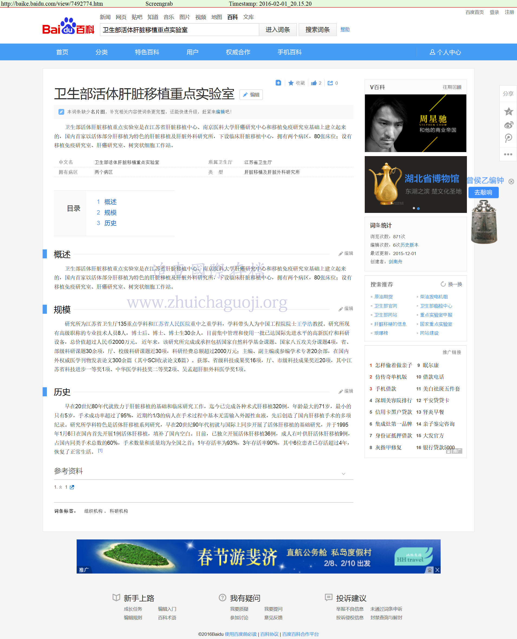This screenshot has height=639, width=517.
Task: Open the 特色百科 nav menu
Action: 147,52
